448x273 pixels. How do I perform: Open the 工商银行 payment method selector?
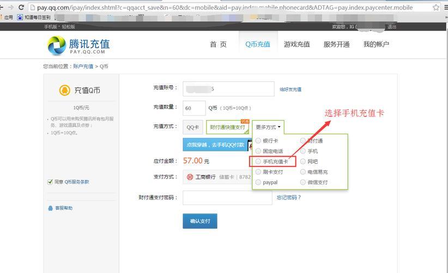click(217, 177)
